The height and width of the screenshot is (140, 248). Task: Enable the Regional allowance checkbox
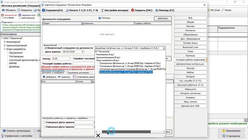[45, 127]
